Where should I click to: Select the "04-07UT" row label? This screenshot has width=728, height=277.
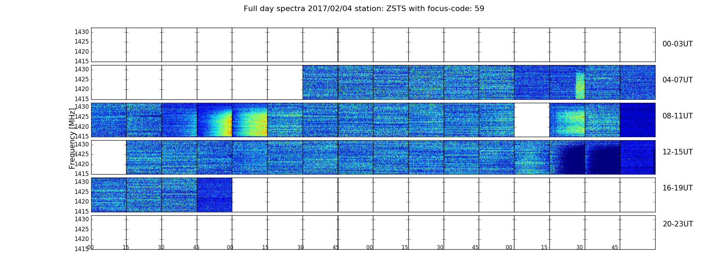677,80
